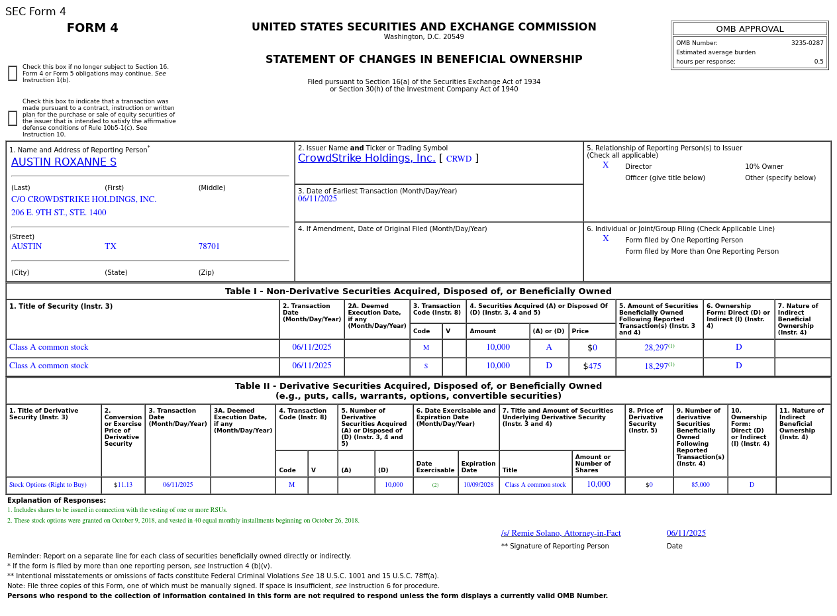The width and height of the screenshot is (837, 616).
Task: Click footnote (1) beside 18,297 shares
Action: 671,364
